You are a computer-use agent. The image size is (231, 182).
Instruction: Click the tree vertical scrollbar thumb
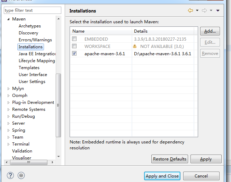tap(59, 105)
